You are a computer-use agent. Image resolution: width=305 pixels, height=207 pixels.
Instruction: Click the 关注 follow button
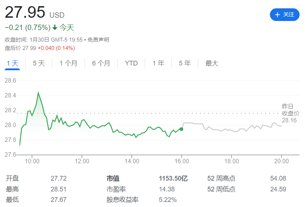coord(284,14)
